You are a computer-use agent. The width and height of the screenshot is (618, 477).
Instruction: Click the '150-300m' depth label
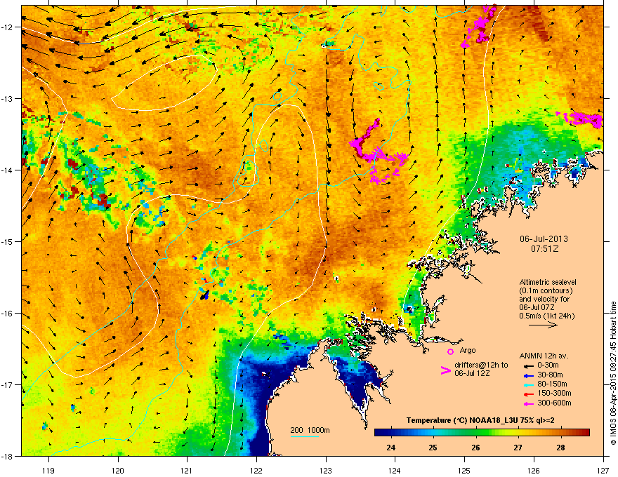[554, 393]
